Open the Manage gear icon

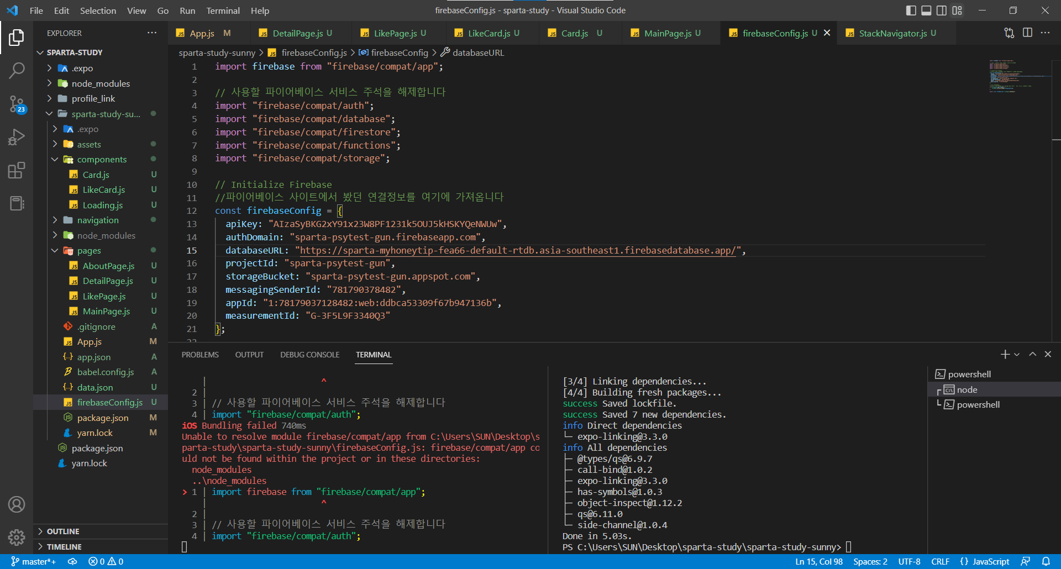[17, 537]
